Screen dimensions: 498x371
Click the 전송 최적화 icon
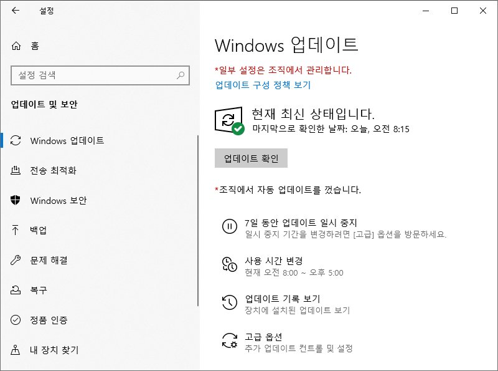(x=16, y=170)
